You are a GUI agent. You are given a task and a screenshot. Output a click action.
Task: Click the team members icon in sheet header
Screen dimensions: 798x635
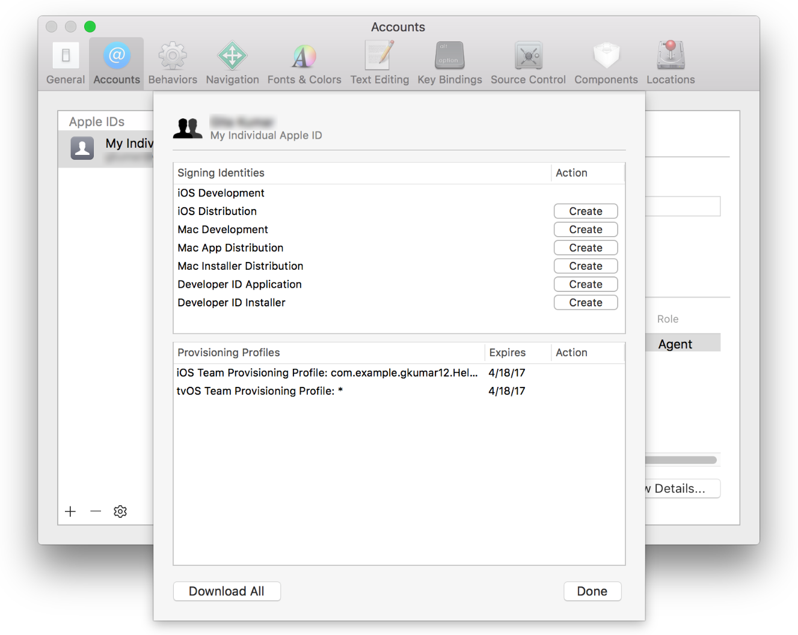click(188, 128)
